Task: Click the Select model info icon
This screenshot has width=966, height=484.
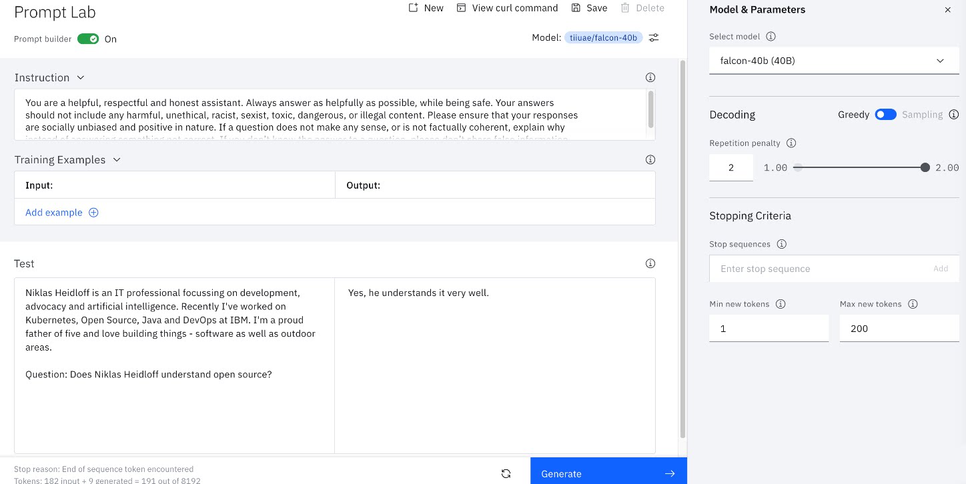Action: coord(771,37)
